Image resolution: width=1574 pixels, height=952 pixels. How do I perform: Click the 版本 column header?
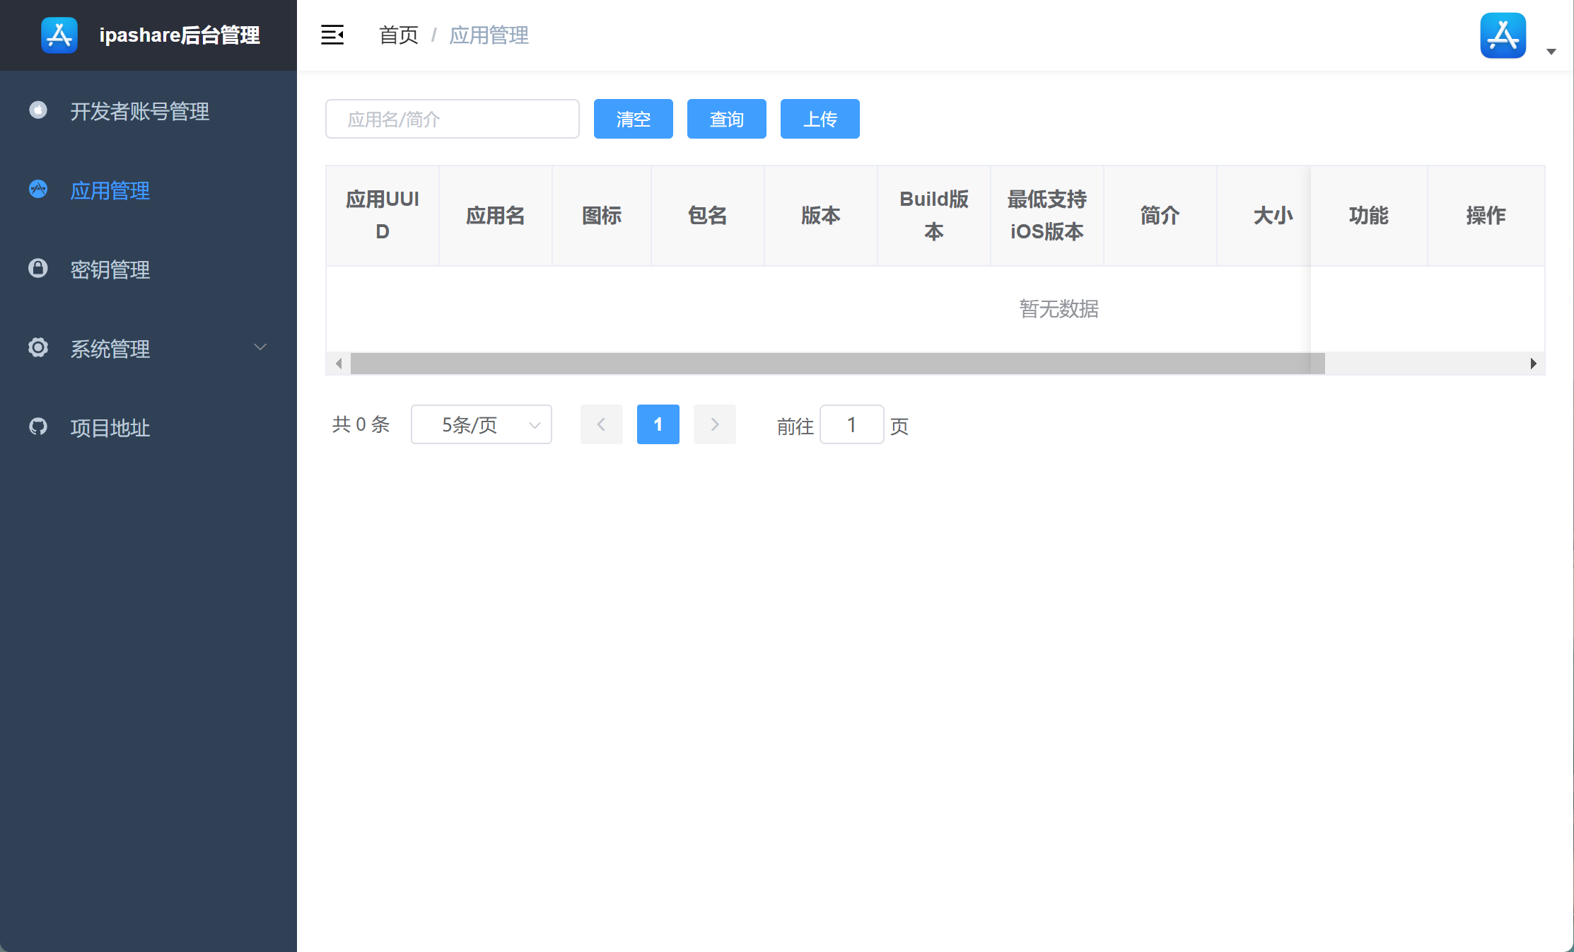pos(821,216)
